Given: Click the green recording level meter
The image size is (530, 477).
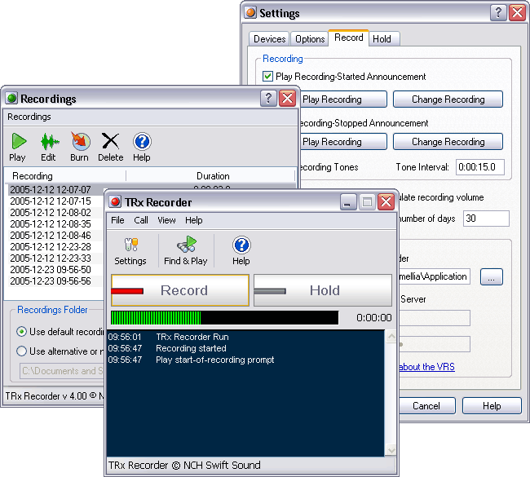Looking at the screenshot, I should click(225, 318).
